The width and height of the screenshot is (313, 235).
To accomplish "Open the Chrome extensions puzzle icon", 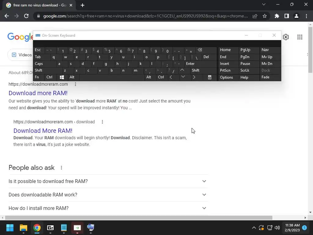I will coord(277,16).
